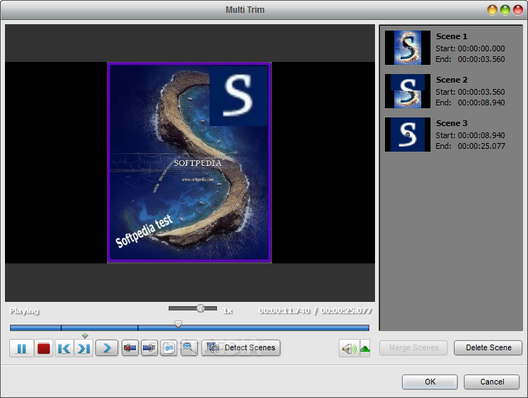Viewport: 528px width, 398px height.
Task: Select the Scene 1 thumbnail
Action: pyautogui.click(x=408, y=48)
